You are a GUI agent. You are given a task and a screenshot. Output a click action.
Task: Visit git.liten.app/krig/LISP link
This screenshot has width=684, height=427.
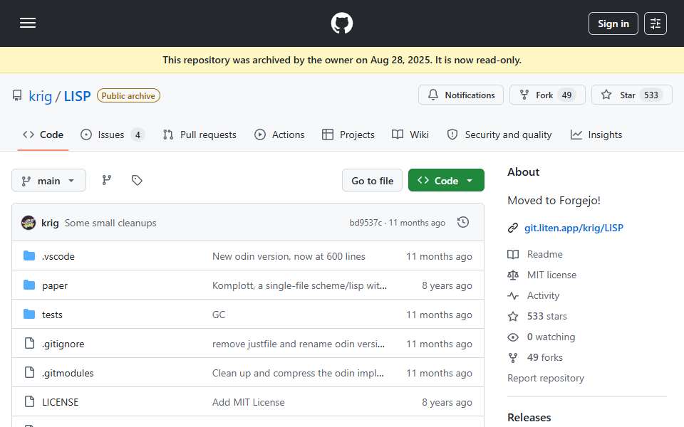point(574,228)
